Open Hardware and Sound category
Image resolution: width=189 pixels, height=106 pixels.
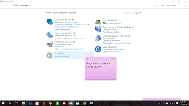click(65, 42)
